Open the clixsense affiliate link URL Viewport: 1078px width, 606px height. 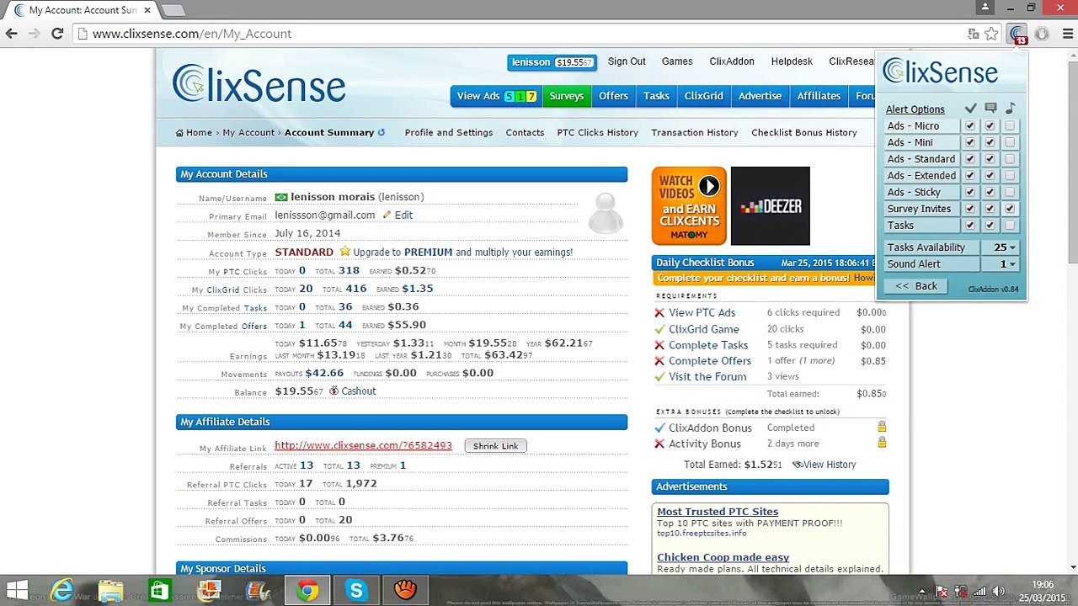tap(363, 445)
